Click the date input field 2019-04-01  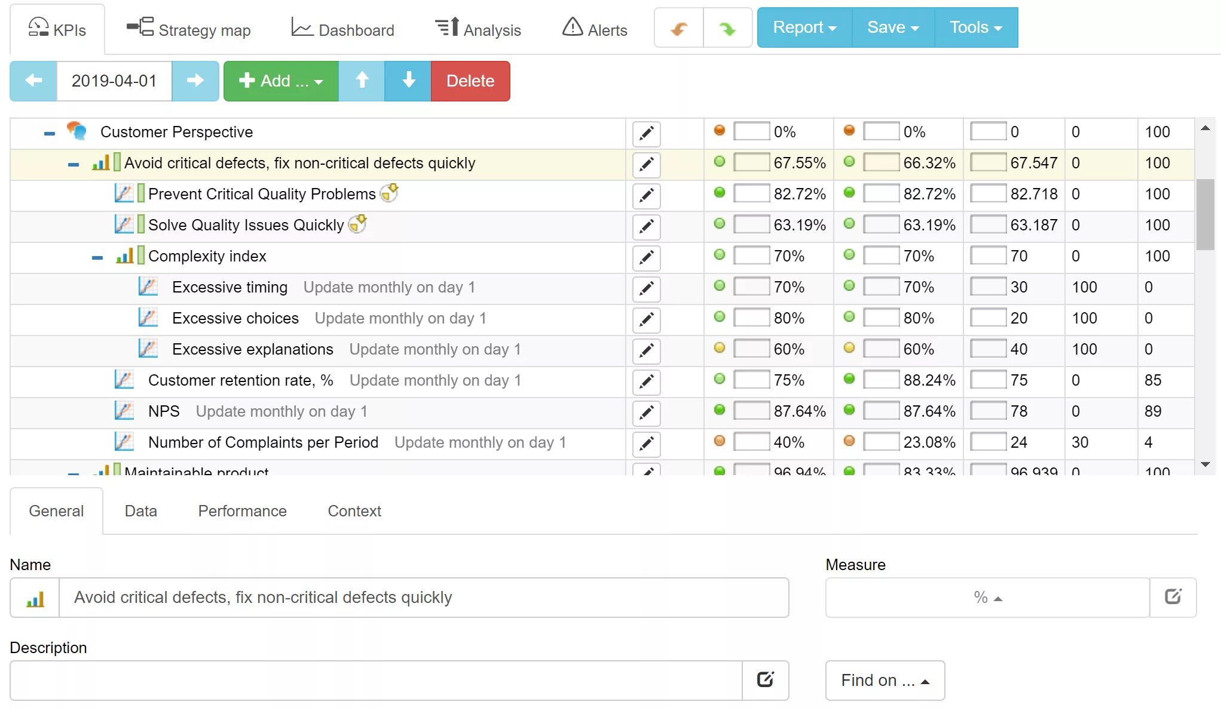[x=115, y=81]
